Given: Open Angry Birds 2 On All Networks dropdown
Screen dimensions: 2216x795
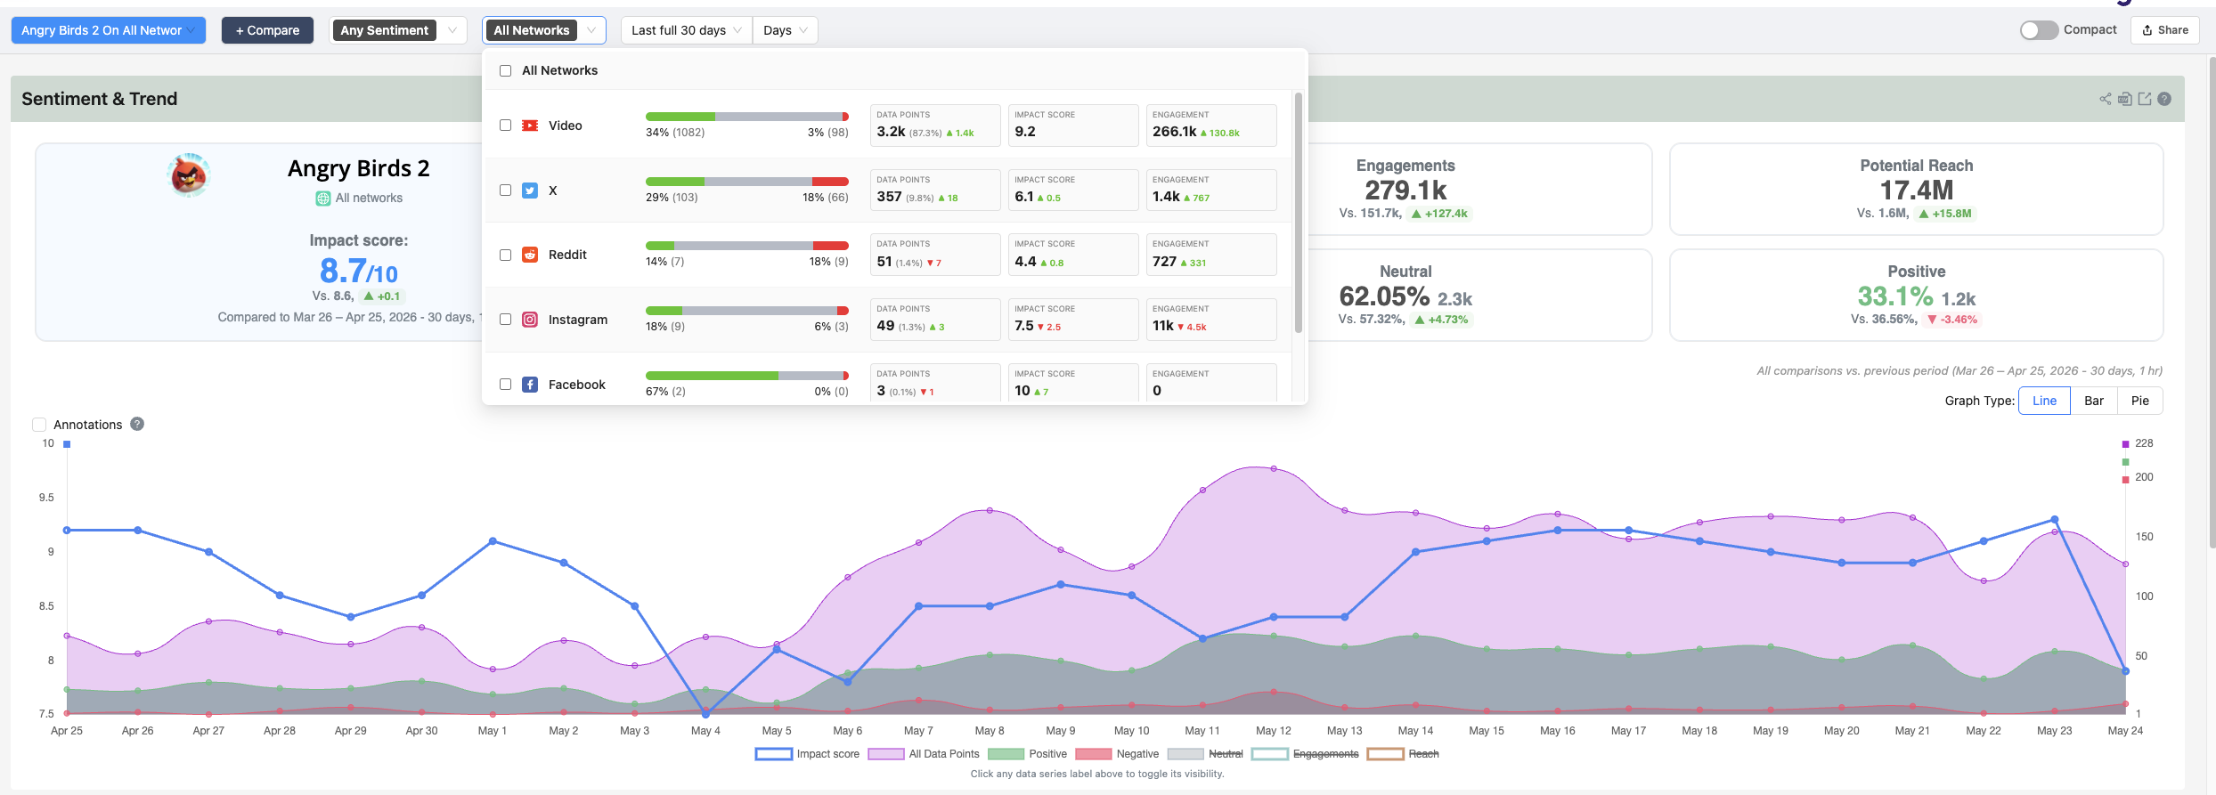Looking at the screenshot, I should (x=108, y=30).
